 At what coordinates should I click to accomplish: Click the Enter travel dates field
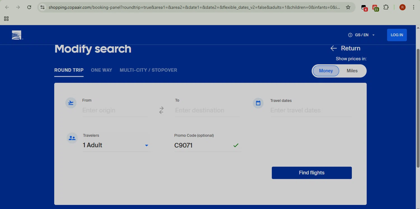pyautogui.click(x=311, y=110)
